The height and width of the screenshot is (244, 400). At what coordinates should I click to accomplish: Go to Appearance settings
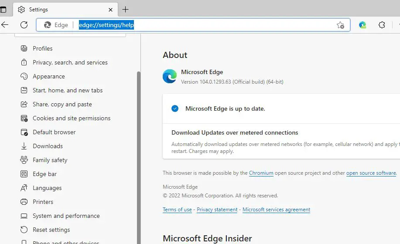49,76
